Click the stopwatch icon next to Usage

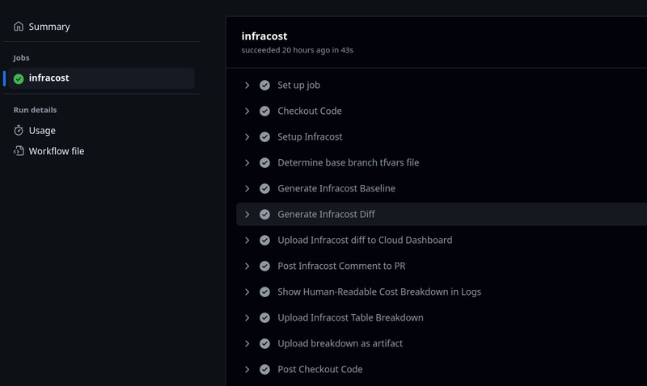(x=19, y=130)
